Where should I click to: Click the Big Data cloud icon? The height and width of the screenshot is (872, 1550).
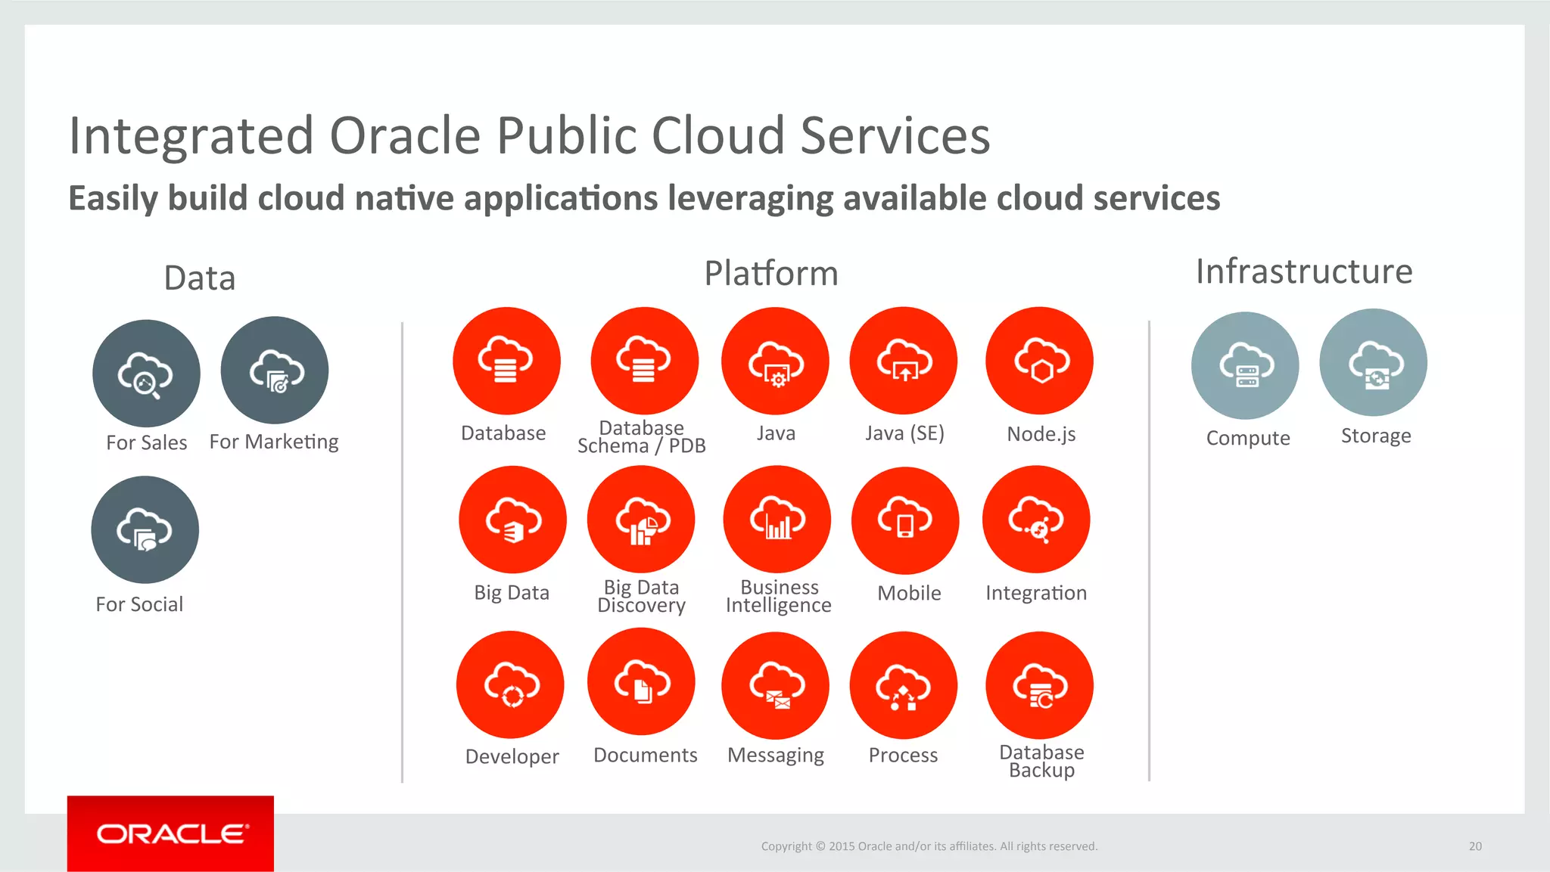tap(512, 520)
